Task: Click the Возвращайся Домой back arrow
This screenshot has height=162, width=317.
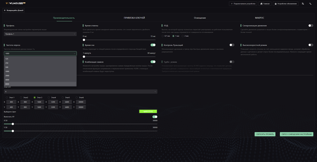Action: [x=13, y=10]
